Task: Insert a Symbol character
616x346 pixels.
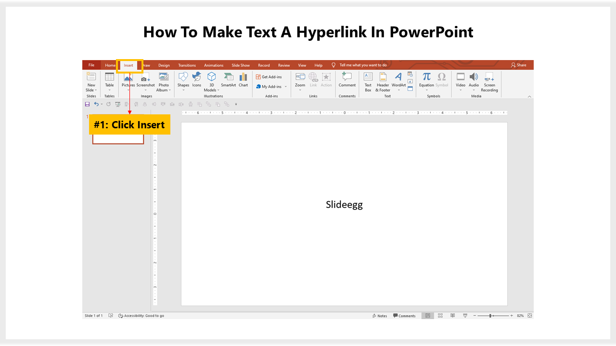Action: pos(442,80)
